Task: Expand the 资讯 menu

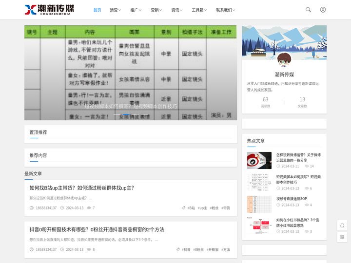Action: click(177, 10)
